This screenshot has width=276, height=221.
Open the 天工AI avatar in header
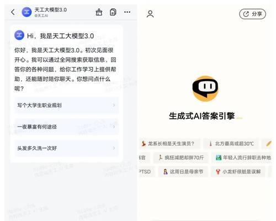[x=26, y=12]
